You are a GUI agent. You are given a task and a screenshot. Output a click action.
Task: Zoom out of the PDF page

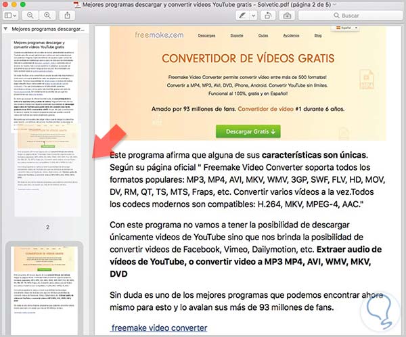coord(30,16)
